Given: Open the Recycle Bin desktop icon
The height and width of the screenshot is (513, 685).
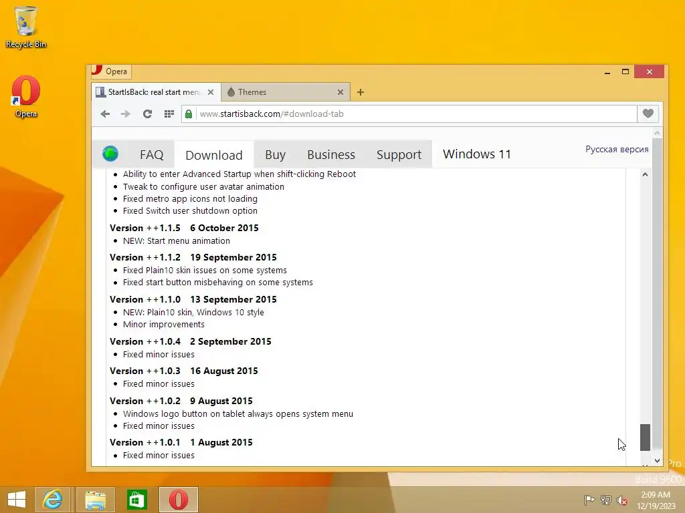Looking at the screenshot, I should (x=26, y=27).
